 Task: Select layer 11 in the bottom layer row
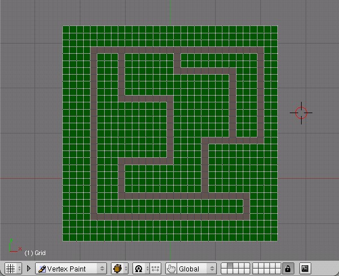point(224,271)
